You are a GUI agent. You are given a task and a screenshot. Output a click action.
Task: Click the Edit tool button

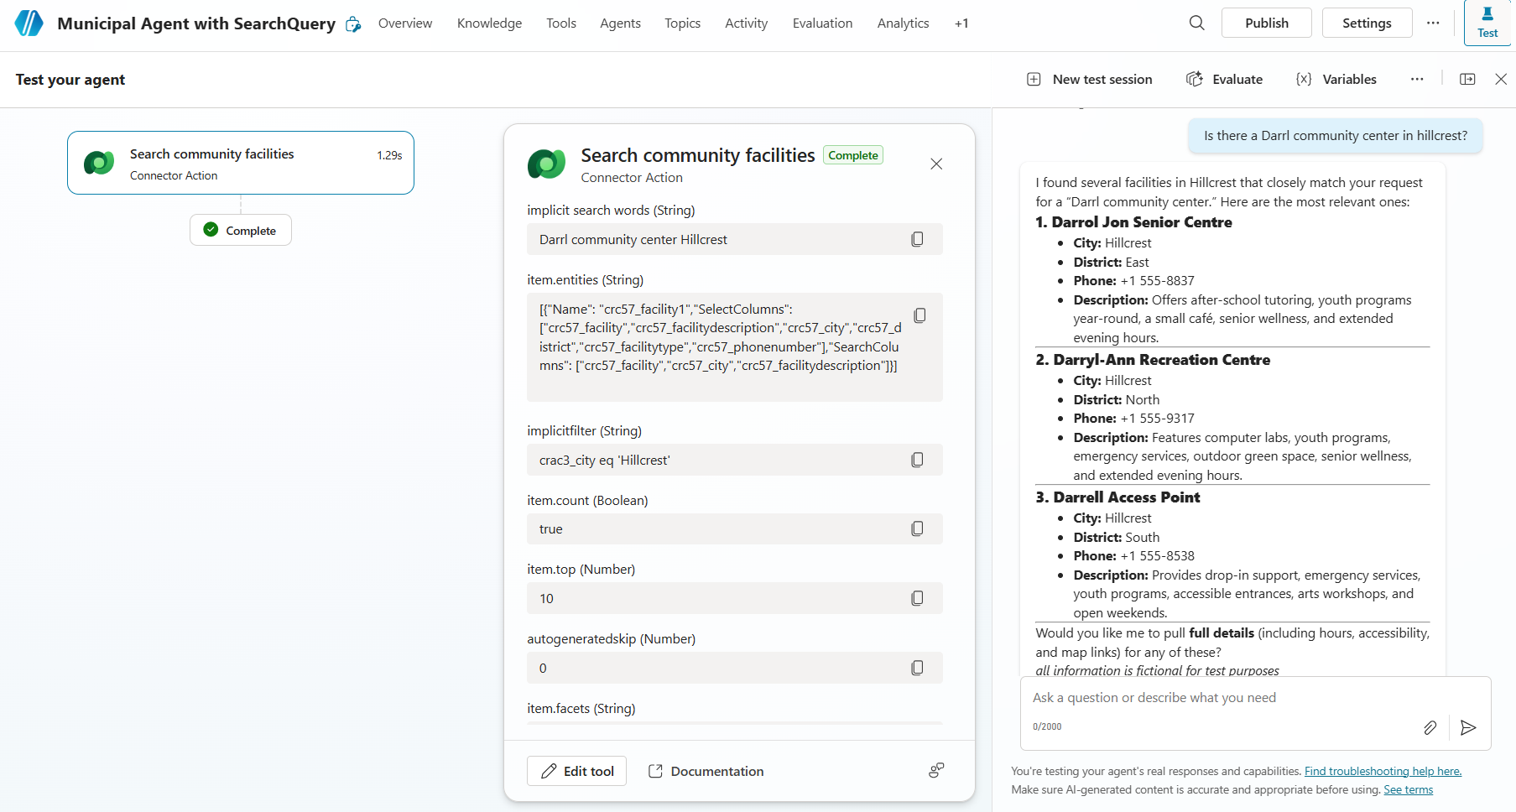point(577,771)
